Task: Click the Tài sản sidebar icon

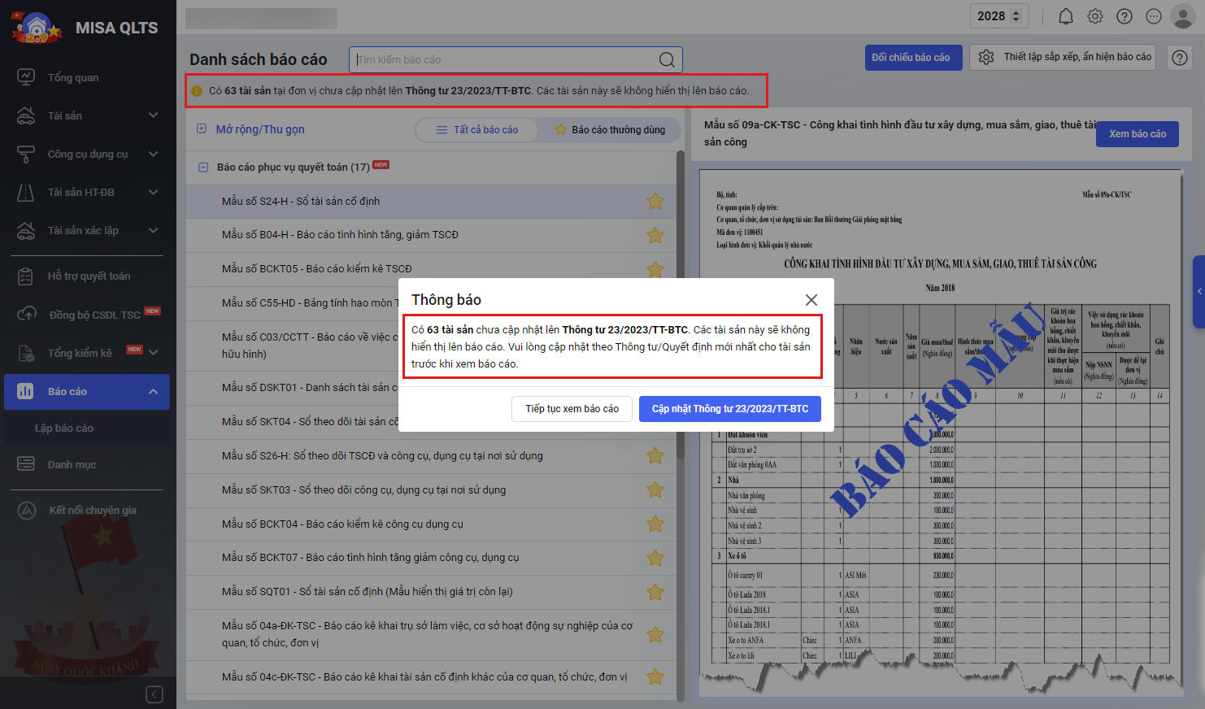Action: [26, 115]
